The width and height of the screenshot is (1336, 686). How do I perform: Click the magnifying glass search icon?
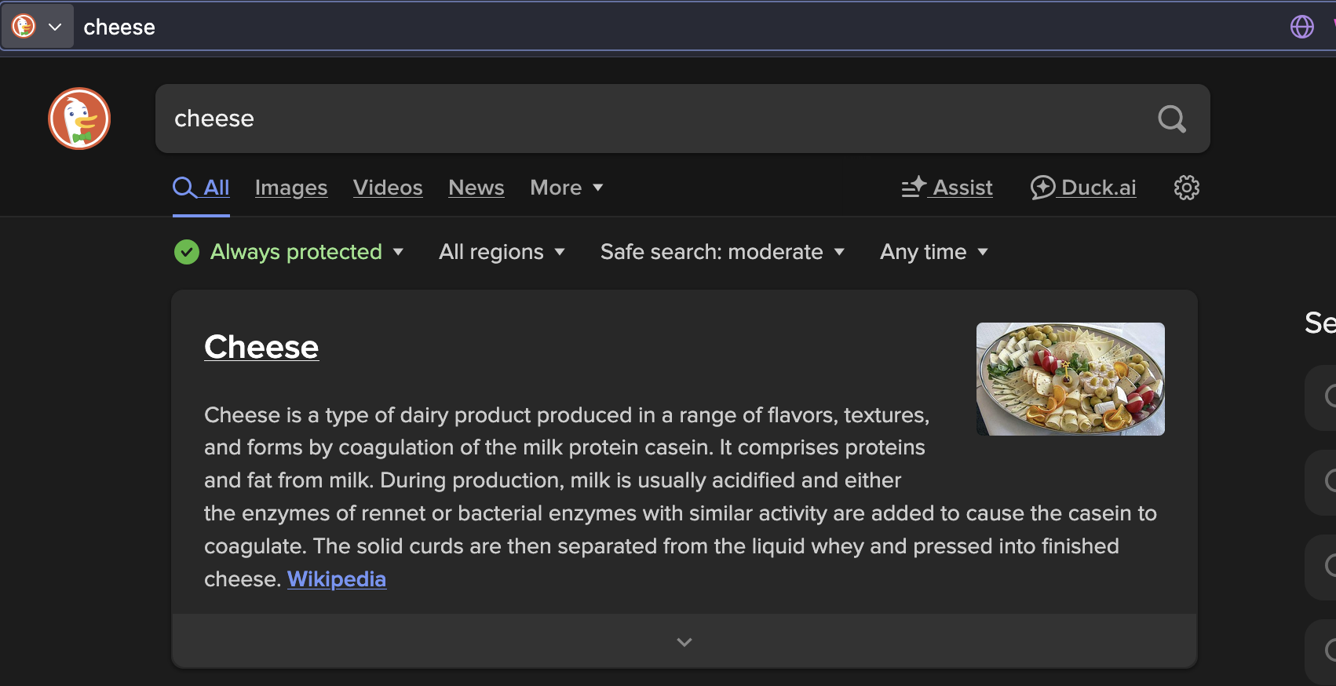point(1172,119)
